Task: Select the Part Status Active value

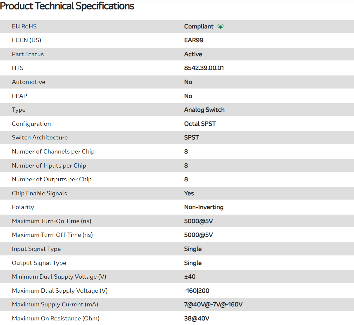Action: [193, 54]
